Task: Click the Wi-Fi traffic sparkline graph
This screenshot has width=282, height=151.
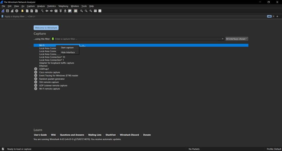Action: (x=82, y=45)
